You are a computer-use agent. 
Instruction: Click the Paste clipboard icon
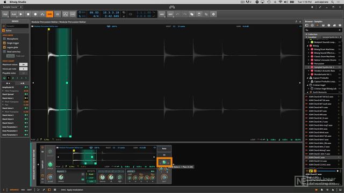tap(199, 14)
